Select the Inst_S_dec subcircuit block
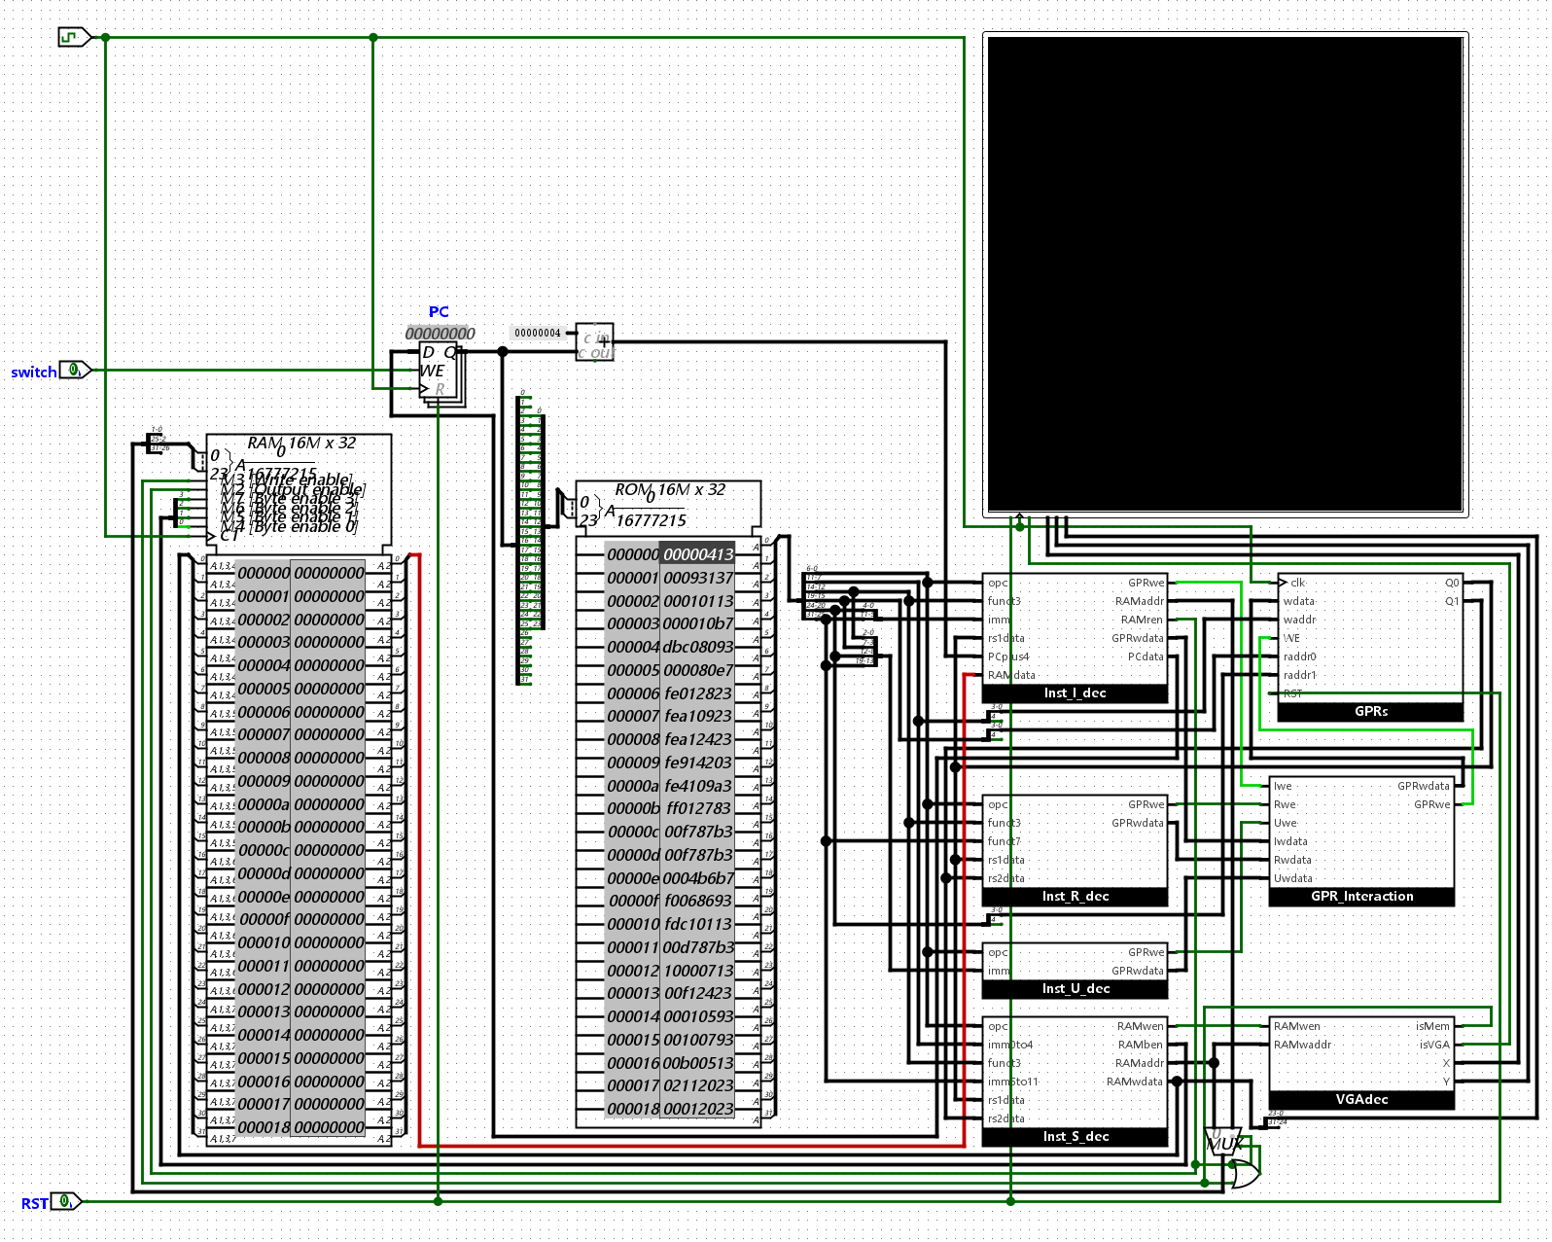The image size is (1552, 1242). [x=1075, y=1082]
